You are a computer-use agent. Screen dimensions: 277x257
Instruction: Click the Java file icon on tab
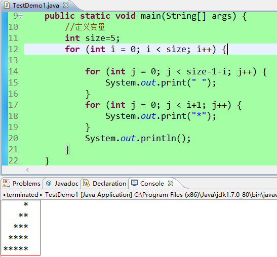pos(7,5)
